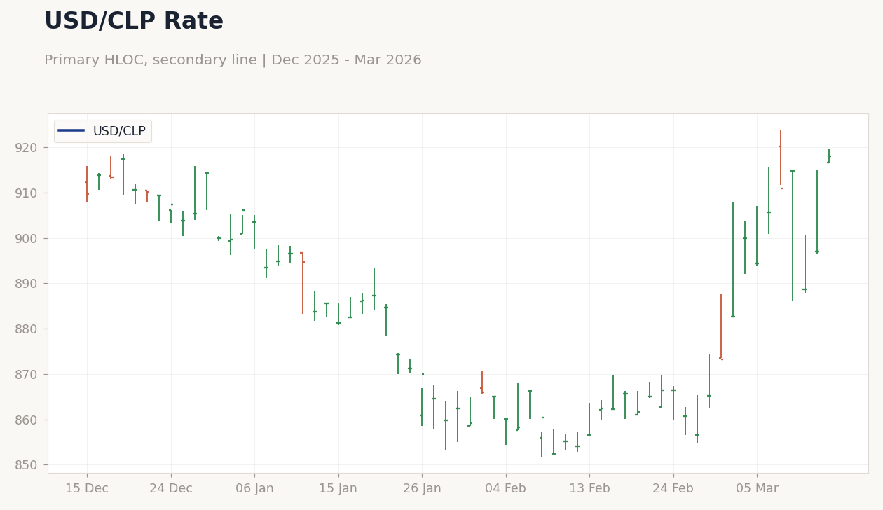Click the red HLOC bar at 15 Dec
This screenshot has width=883, height=510.
87,184
